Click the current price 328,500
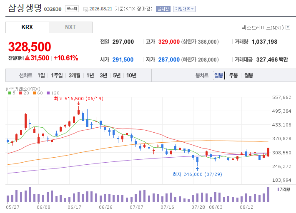296x213 pixels. [30, 47]
